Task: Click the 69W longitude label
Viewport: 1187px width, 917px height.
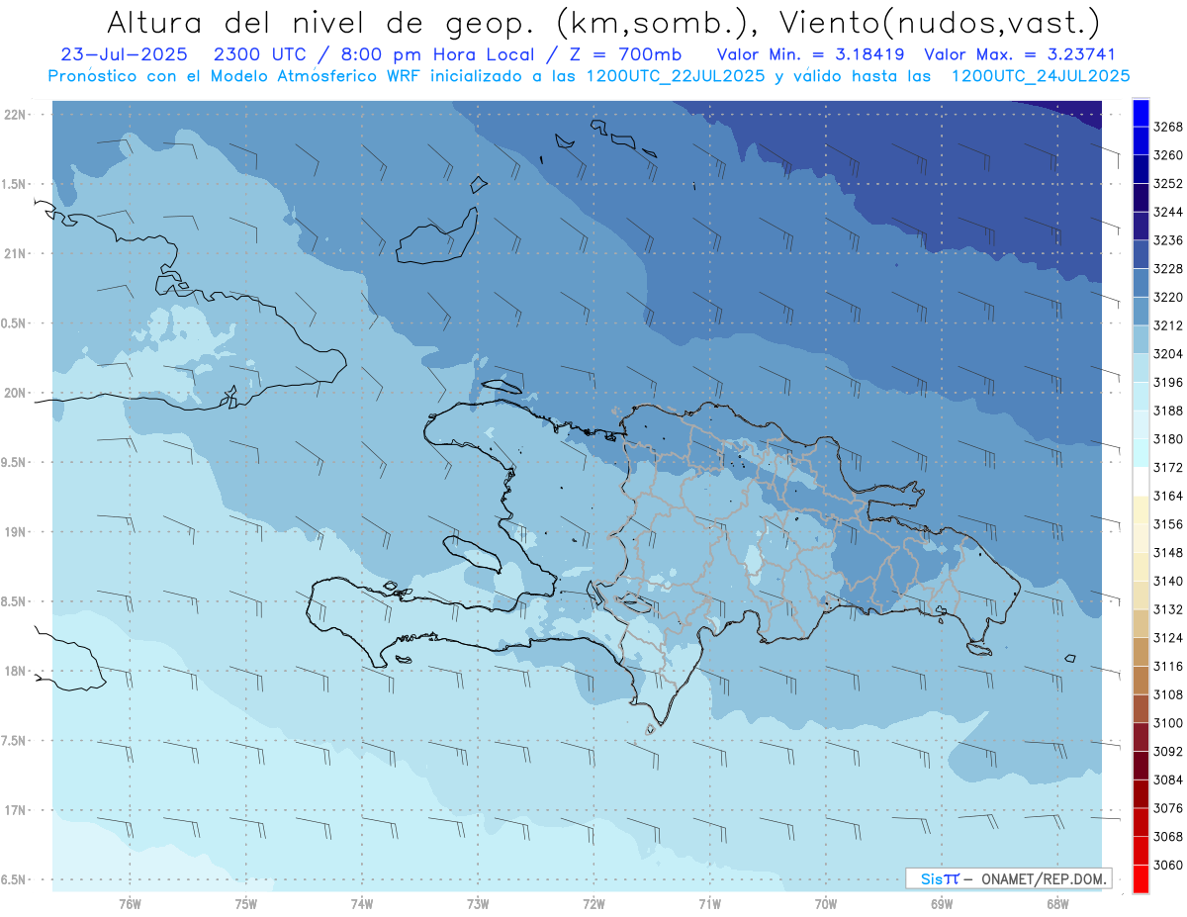Action: click(x=942, y=904)
